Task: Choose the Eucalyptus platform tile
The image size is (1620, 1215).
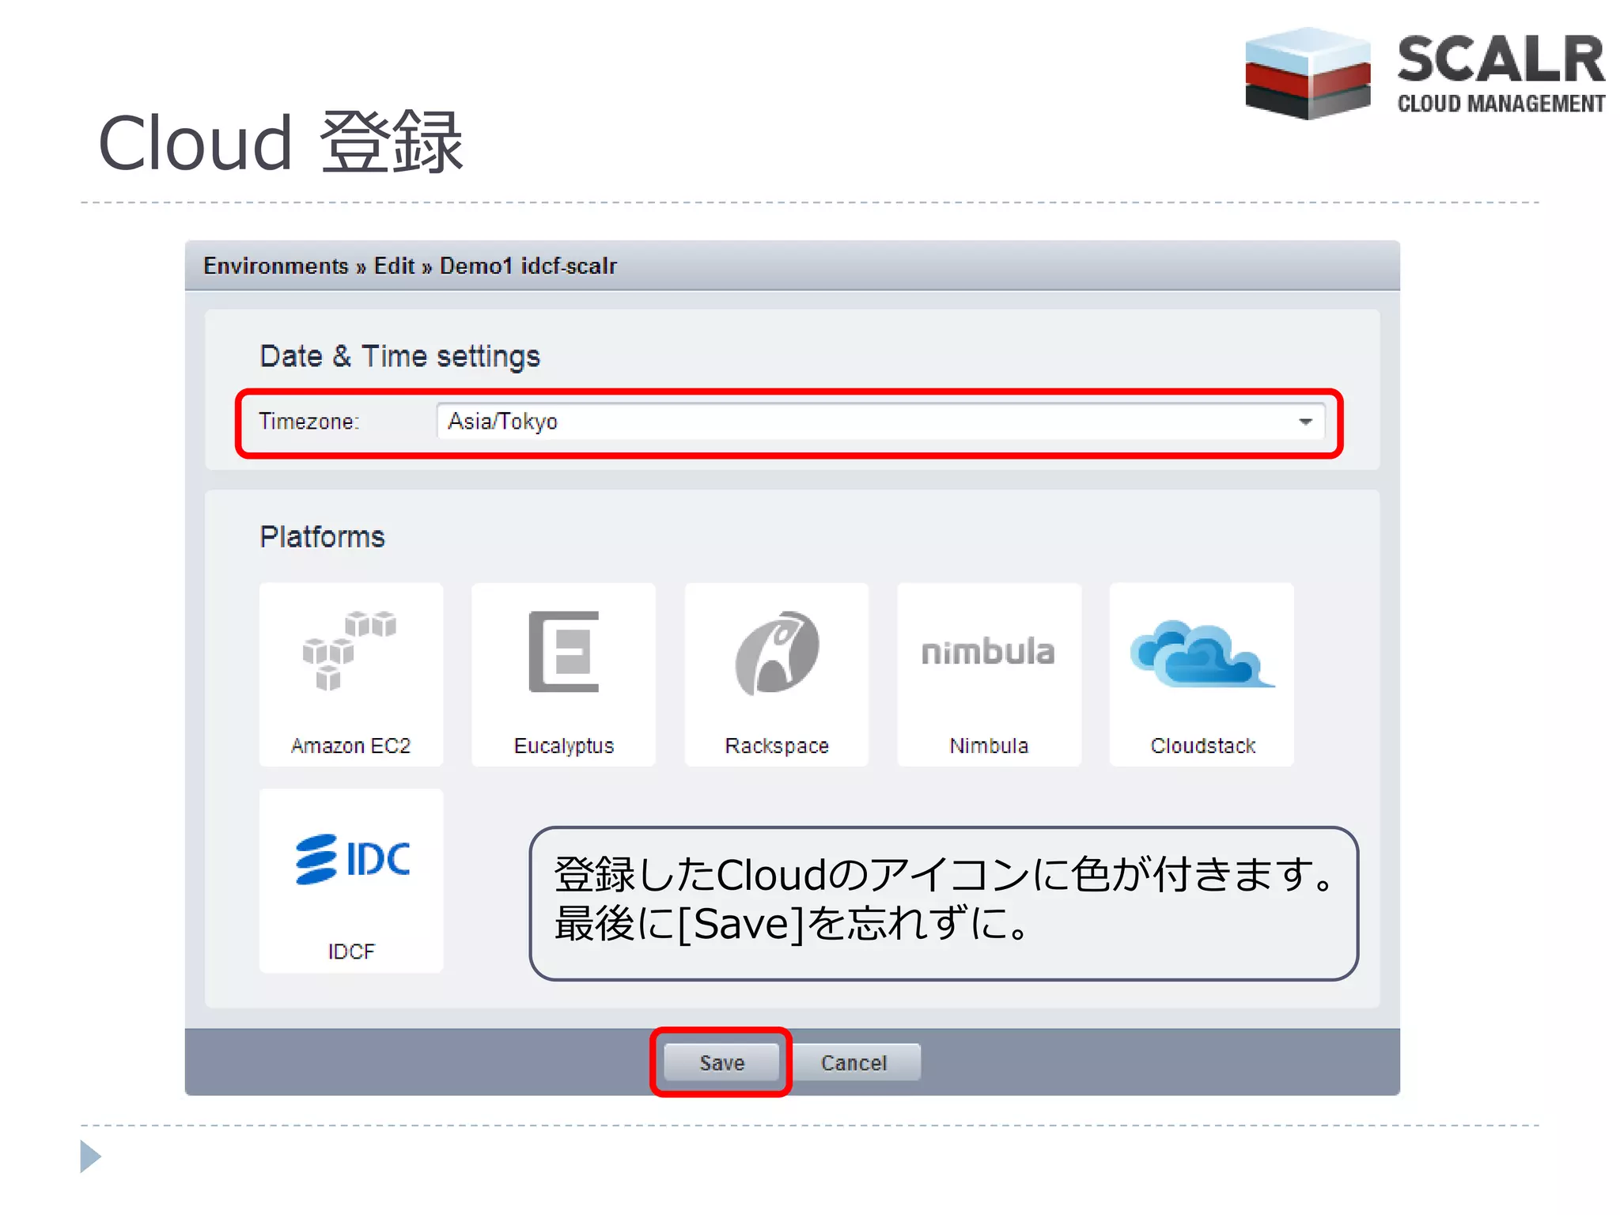Action: (563, 674)
